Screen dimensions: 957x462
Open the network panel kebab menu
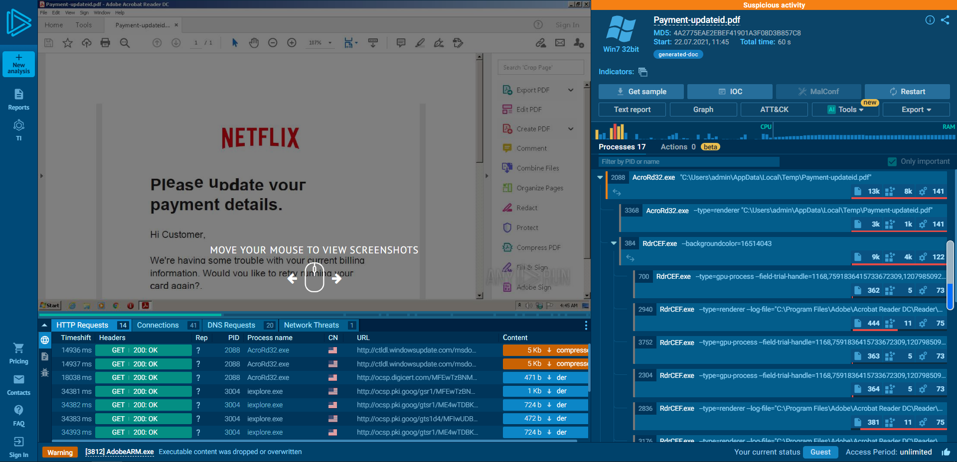coord(586,325)
